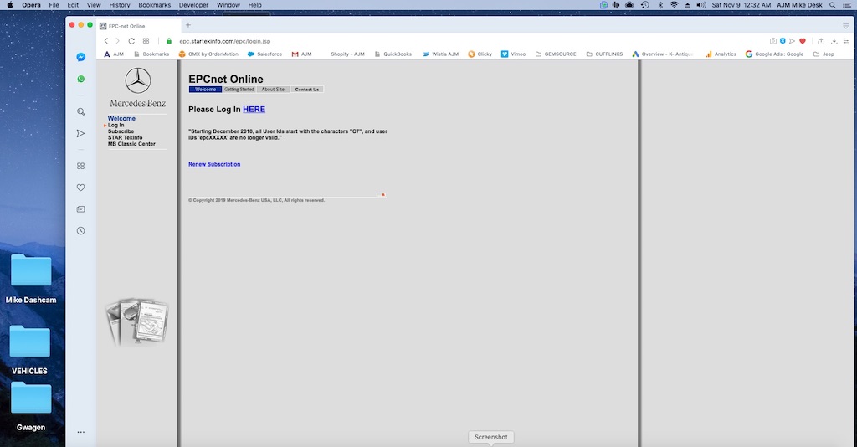The image size is (857, 447).
Task: Click the downloads icon in toolbar
Action: 834,41
